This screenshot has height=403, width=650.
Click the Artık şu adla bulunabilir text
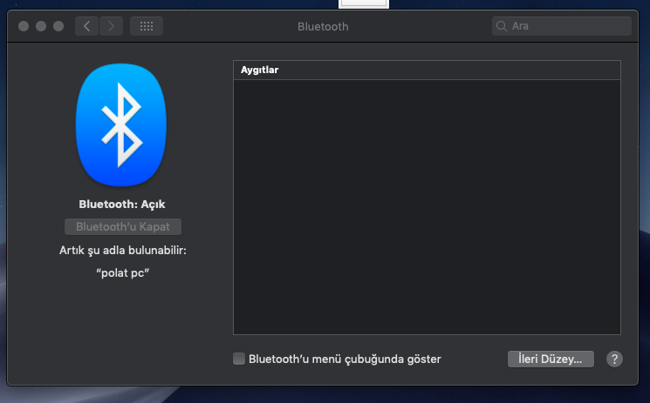click(x=122, y=251)
